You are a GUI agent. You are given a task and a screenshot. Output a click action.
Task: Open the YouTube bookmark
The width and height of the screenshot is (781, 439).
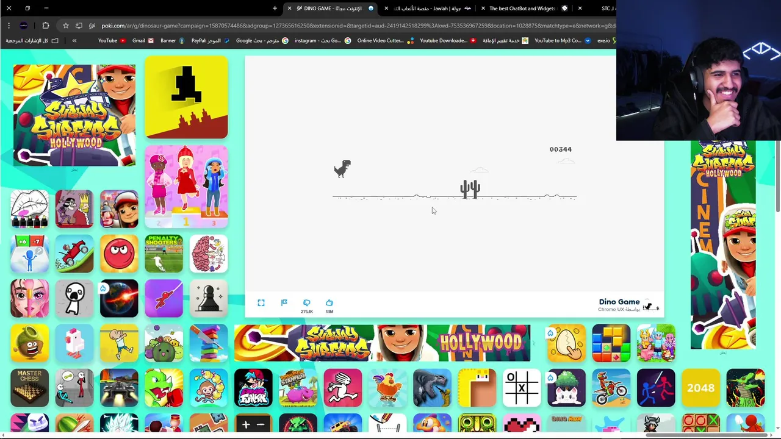click(x=112, y=41)
